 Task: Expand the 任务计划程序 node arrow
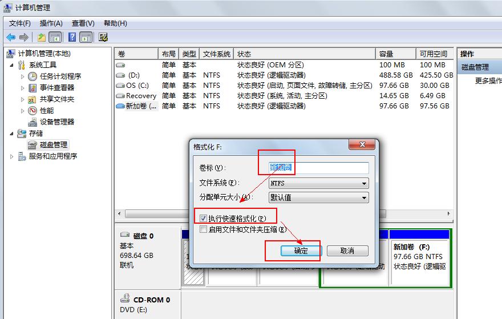click(22, 76)
